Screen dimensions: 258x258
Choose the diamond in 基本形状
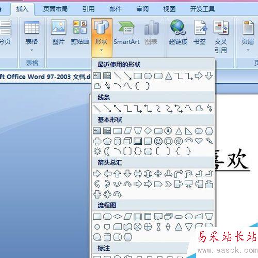click(148, 131)
